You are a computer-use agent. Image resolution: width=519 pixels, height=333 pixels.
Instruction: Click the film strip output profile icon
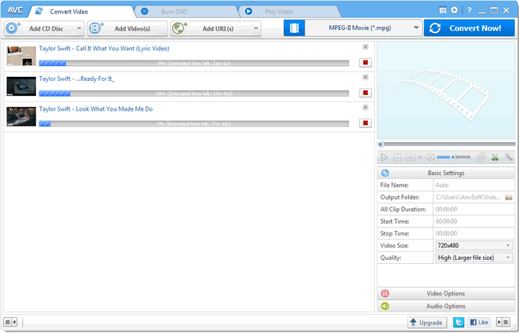[294, 28]
